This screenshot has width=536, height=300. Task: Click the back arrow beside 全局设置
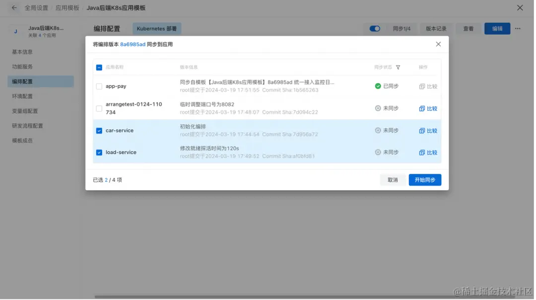[x=13, y=8]
